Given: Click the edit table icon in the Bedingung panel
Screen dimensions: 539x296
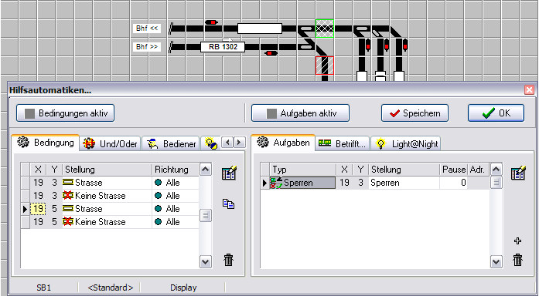Looking at the screenshot, I should point(229,173).
